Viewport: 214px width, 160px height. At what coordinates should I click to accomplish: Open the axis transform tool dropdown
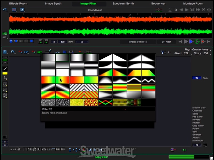coord(5,78)
